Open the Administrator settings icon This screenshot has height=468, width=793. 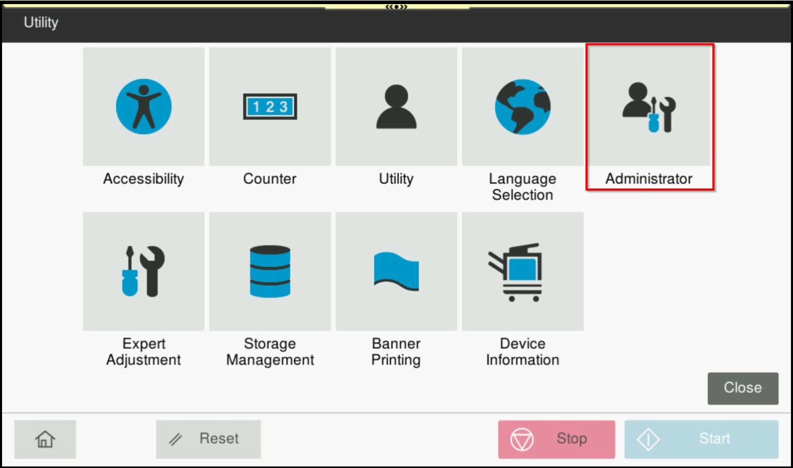649,106
